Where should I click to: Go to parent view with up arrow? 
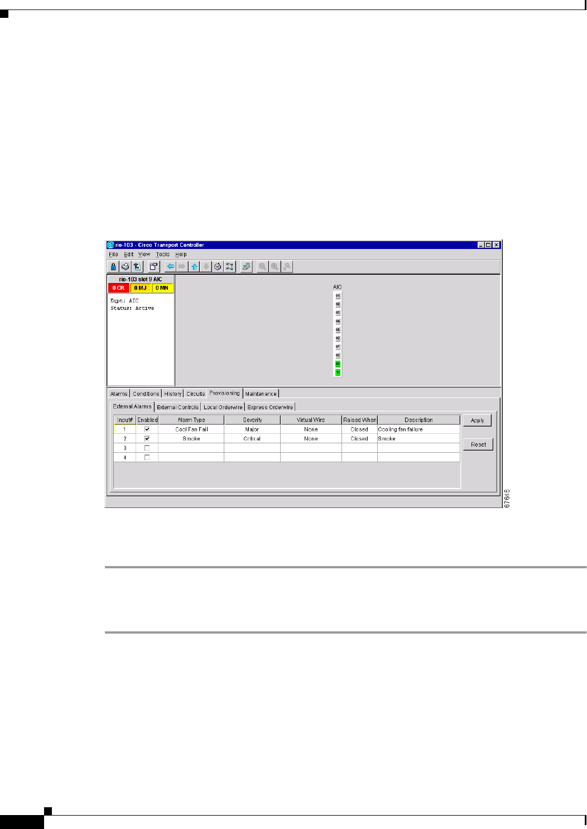point(194,267)
